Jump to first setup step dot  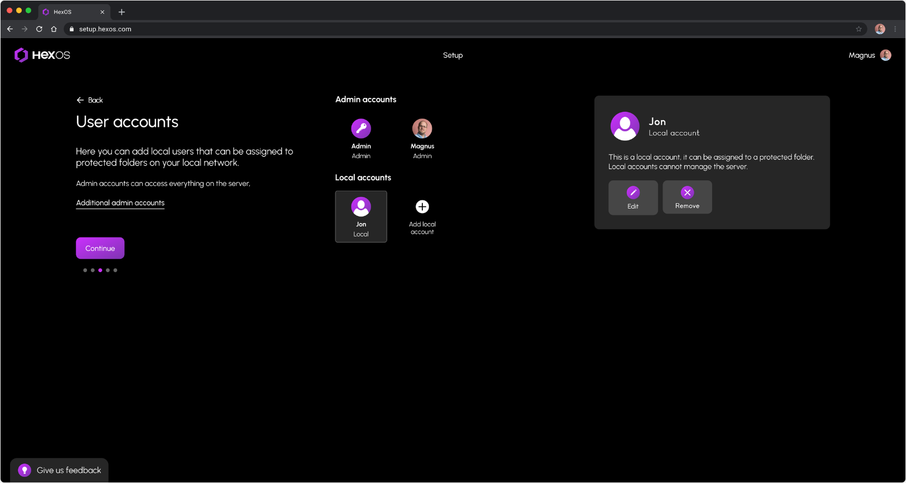[x=85, y=270]
